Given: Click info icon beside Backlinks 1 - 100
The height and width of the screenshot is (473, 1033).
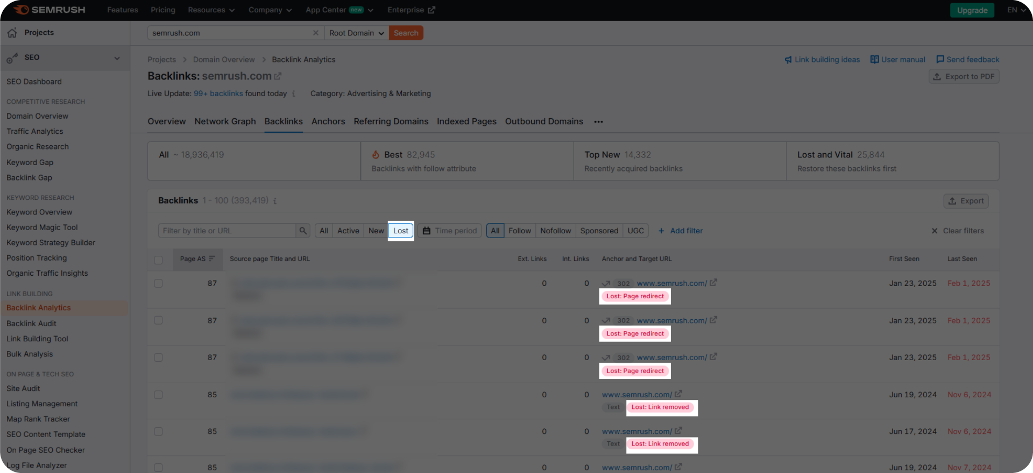Looking at the screenshot, I should [x=275, y=201].
